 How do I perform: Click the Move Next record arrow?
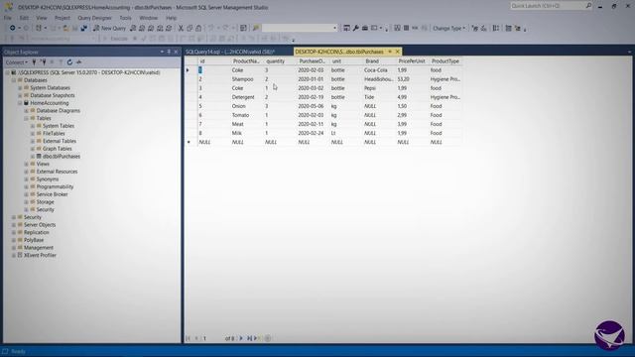tap(241, 338)
